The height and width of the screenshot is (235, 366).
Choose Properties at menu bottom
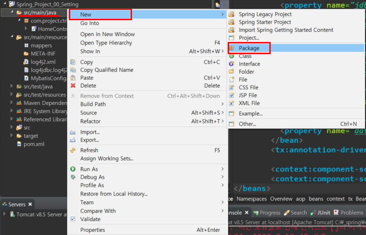coord(147,230)
